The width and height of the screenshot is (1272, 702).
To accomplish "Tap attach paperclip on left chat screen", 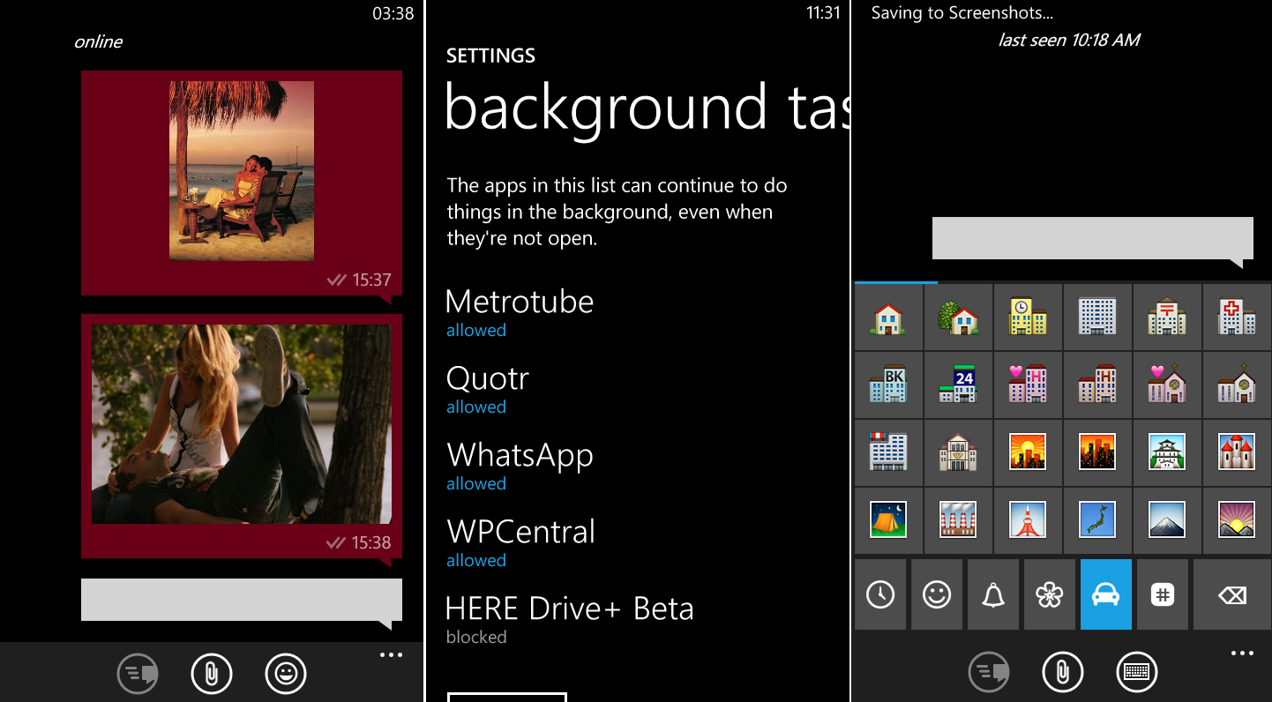I will point(212,675).
